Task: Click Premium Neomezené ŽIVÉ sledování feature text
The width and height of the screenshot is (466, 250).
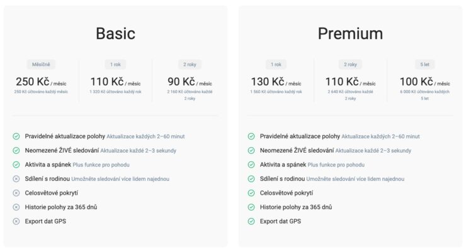Action: point(297,150)
